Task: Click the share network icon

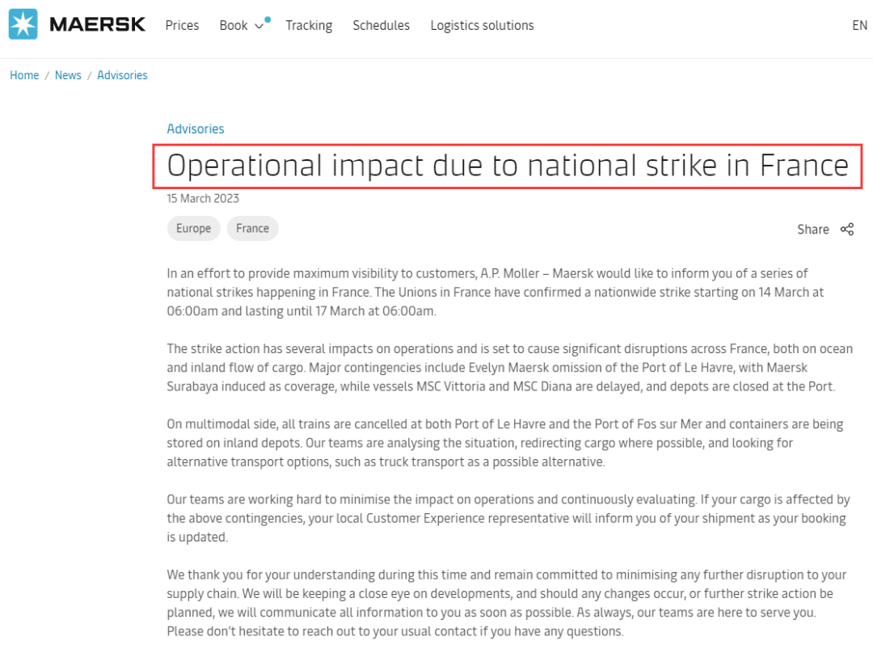Action: [847, 230]
